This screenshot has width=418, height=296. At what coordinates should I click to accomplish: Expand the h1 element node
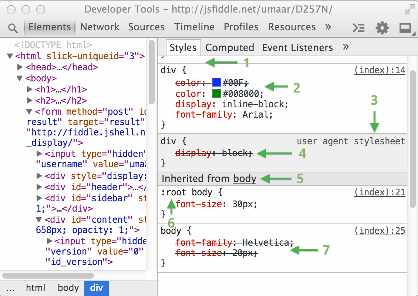30,90
